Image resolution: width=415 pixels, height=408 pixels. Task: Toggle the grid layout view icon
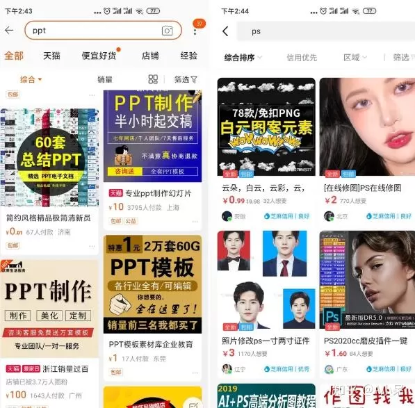[x=153, y=79]
